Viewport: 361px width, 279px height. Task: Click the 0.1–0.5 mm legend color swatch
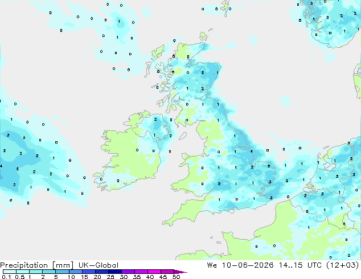click(10, 272)
